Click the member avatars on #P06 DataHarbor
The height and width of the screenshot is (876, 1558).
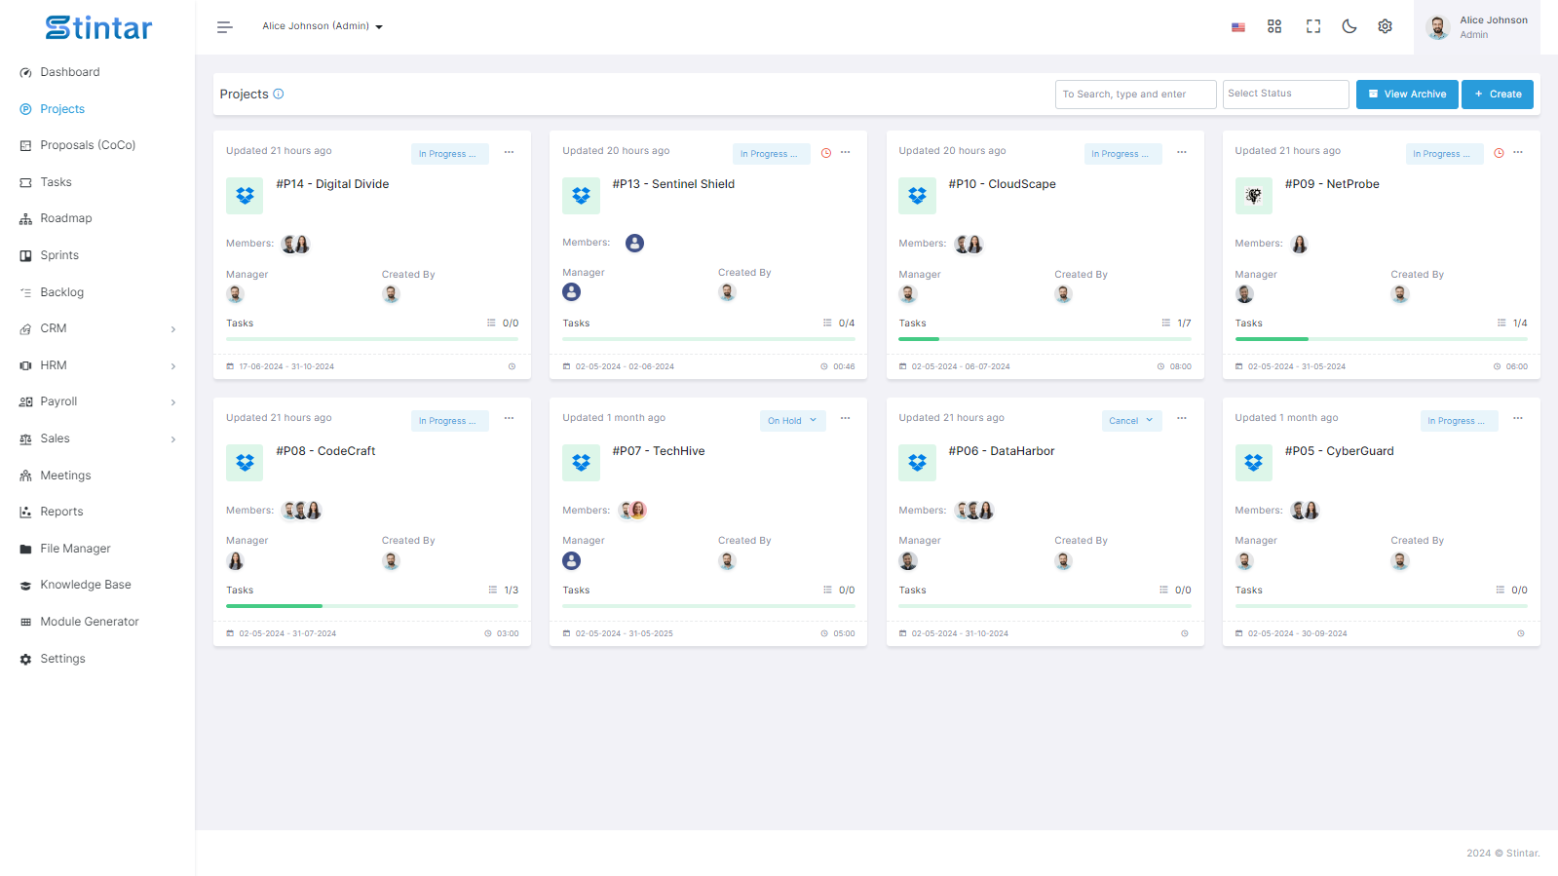(974, 511)
